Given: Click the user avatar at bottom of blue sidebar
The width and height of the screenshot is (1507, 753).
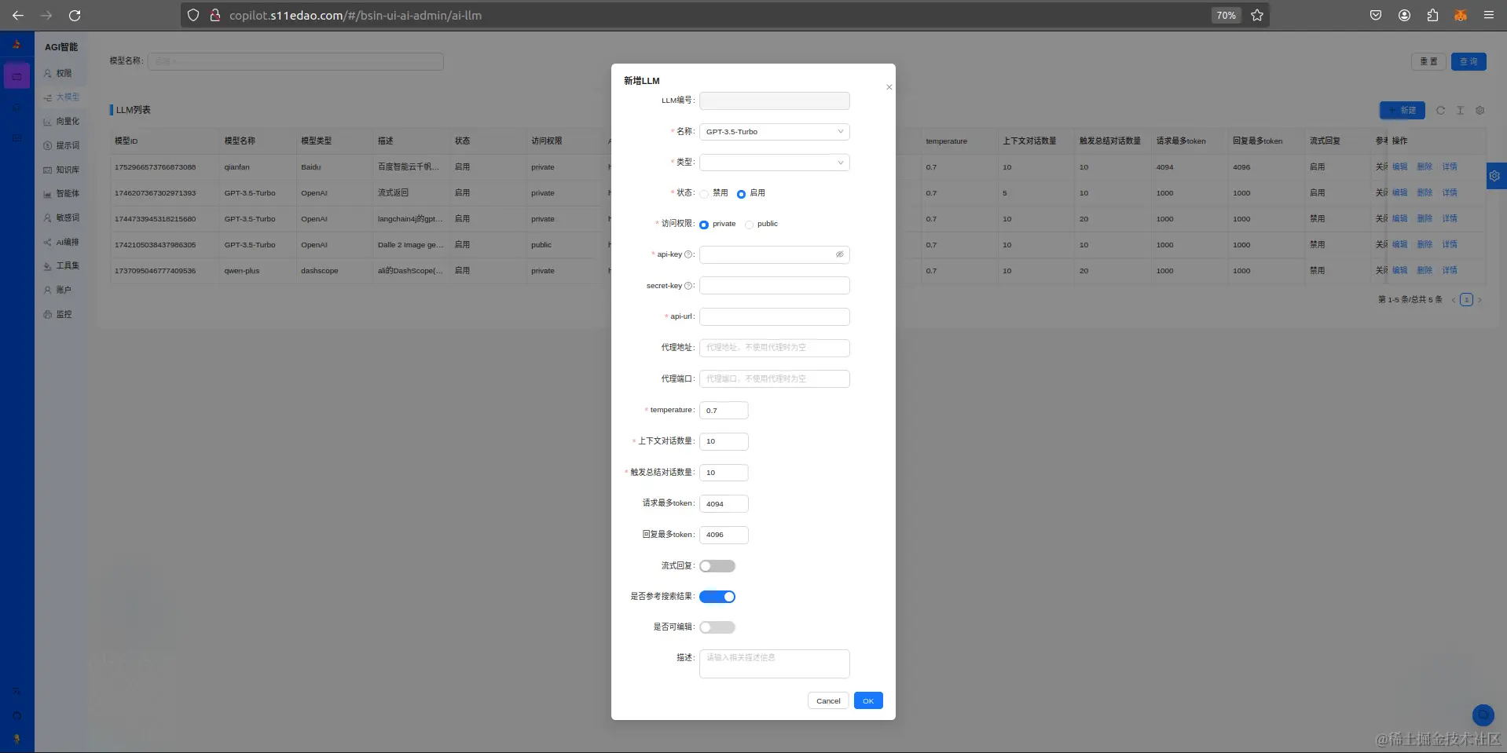Looking at the screenshot, I should click(x=16, y=739).
